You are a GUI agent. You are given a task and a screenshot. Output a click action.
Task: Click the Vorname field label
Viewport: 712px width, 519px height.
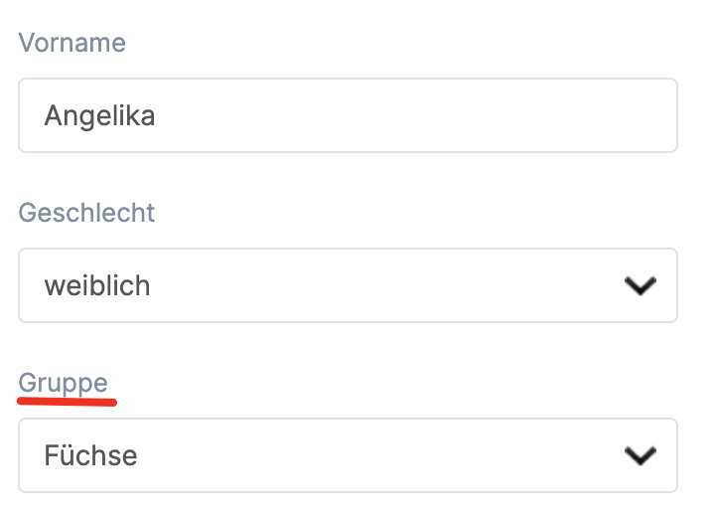(71, 43)
